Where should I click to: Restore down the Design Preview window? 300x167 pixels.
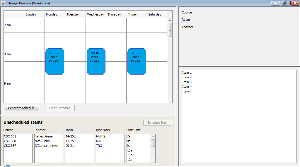285,3
